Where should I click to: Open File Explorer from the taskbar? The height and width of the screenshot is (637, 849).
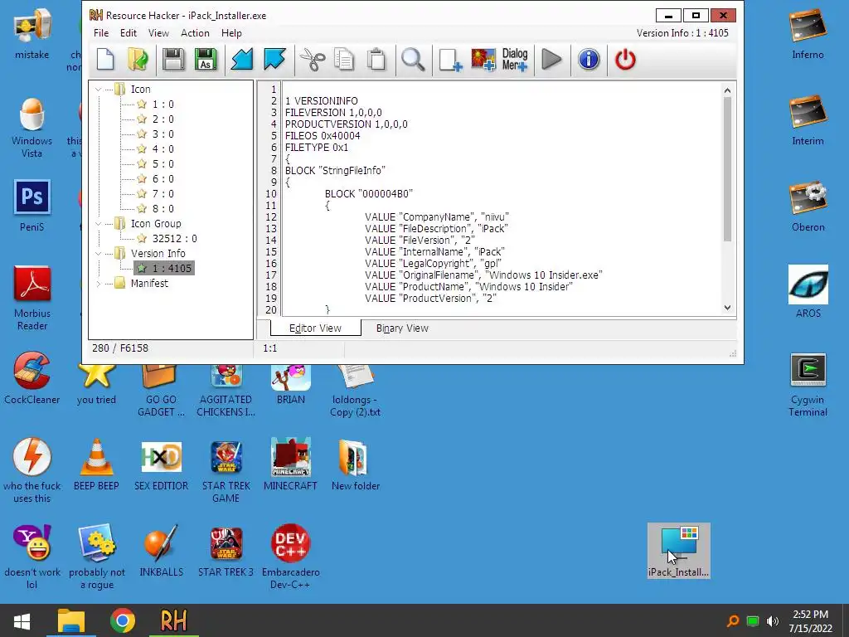pyautogui.click(x=71, y=620)
